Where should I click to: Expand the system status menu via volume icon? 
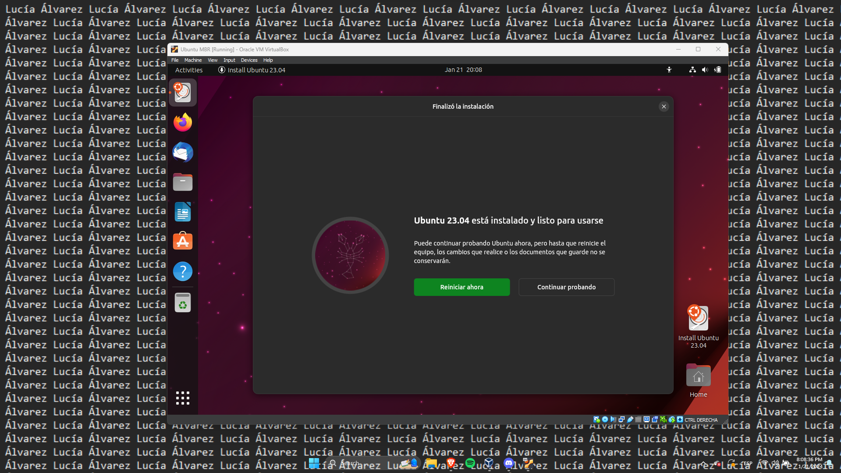[705, 70]
